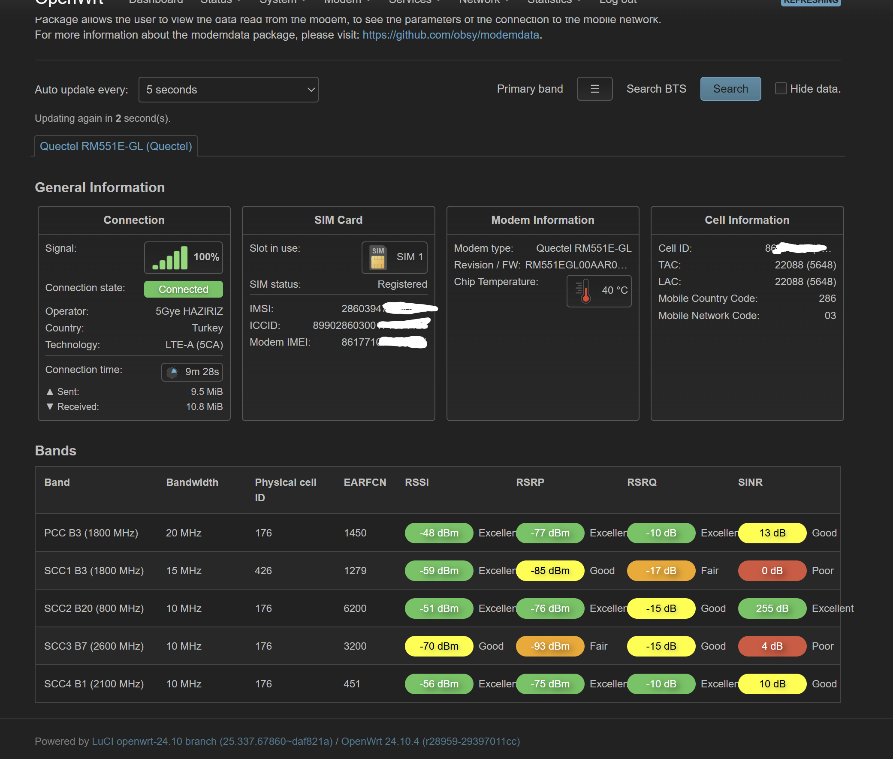Click the REFRESHING status badge
The width and height of the screenshot is (893, 759).
pos(811,2)
